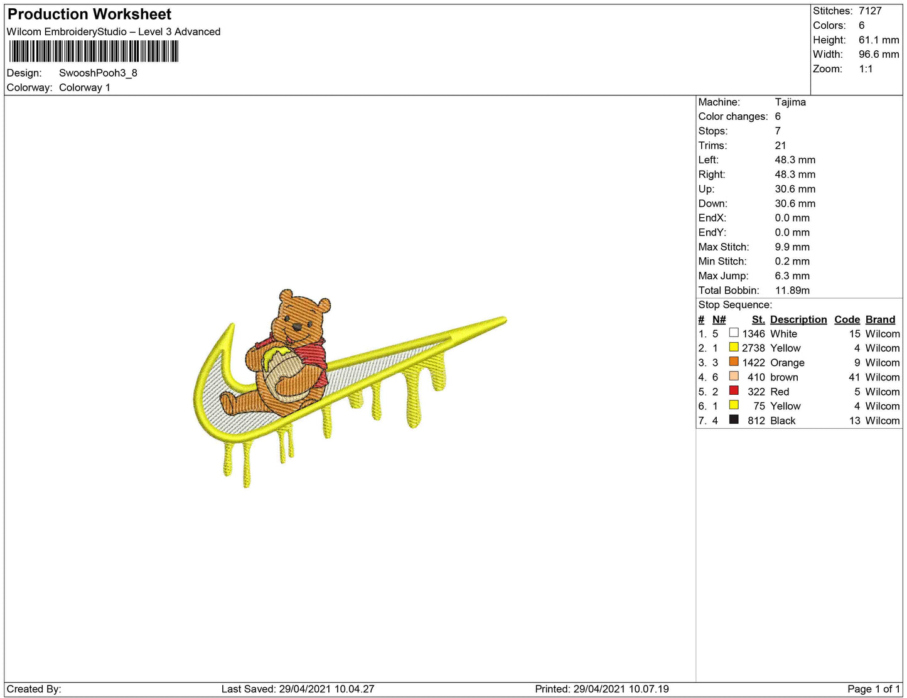Select the stitch count "1422"
Viewport: 907px width, 698px height.
click(x=753, y=362)
